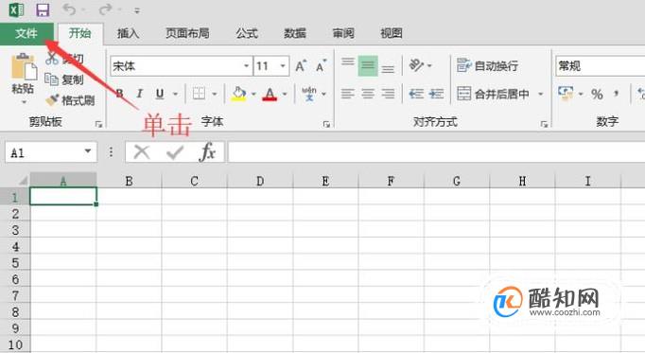645x353 pixels.
Task: Select the column D header
Action: point(260,181)
